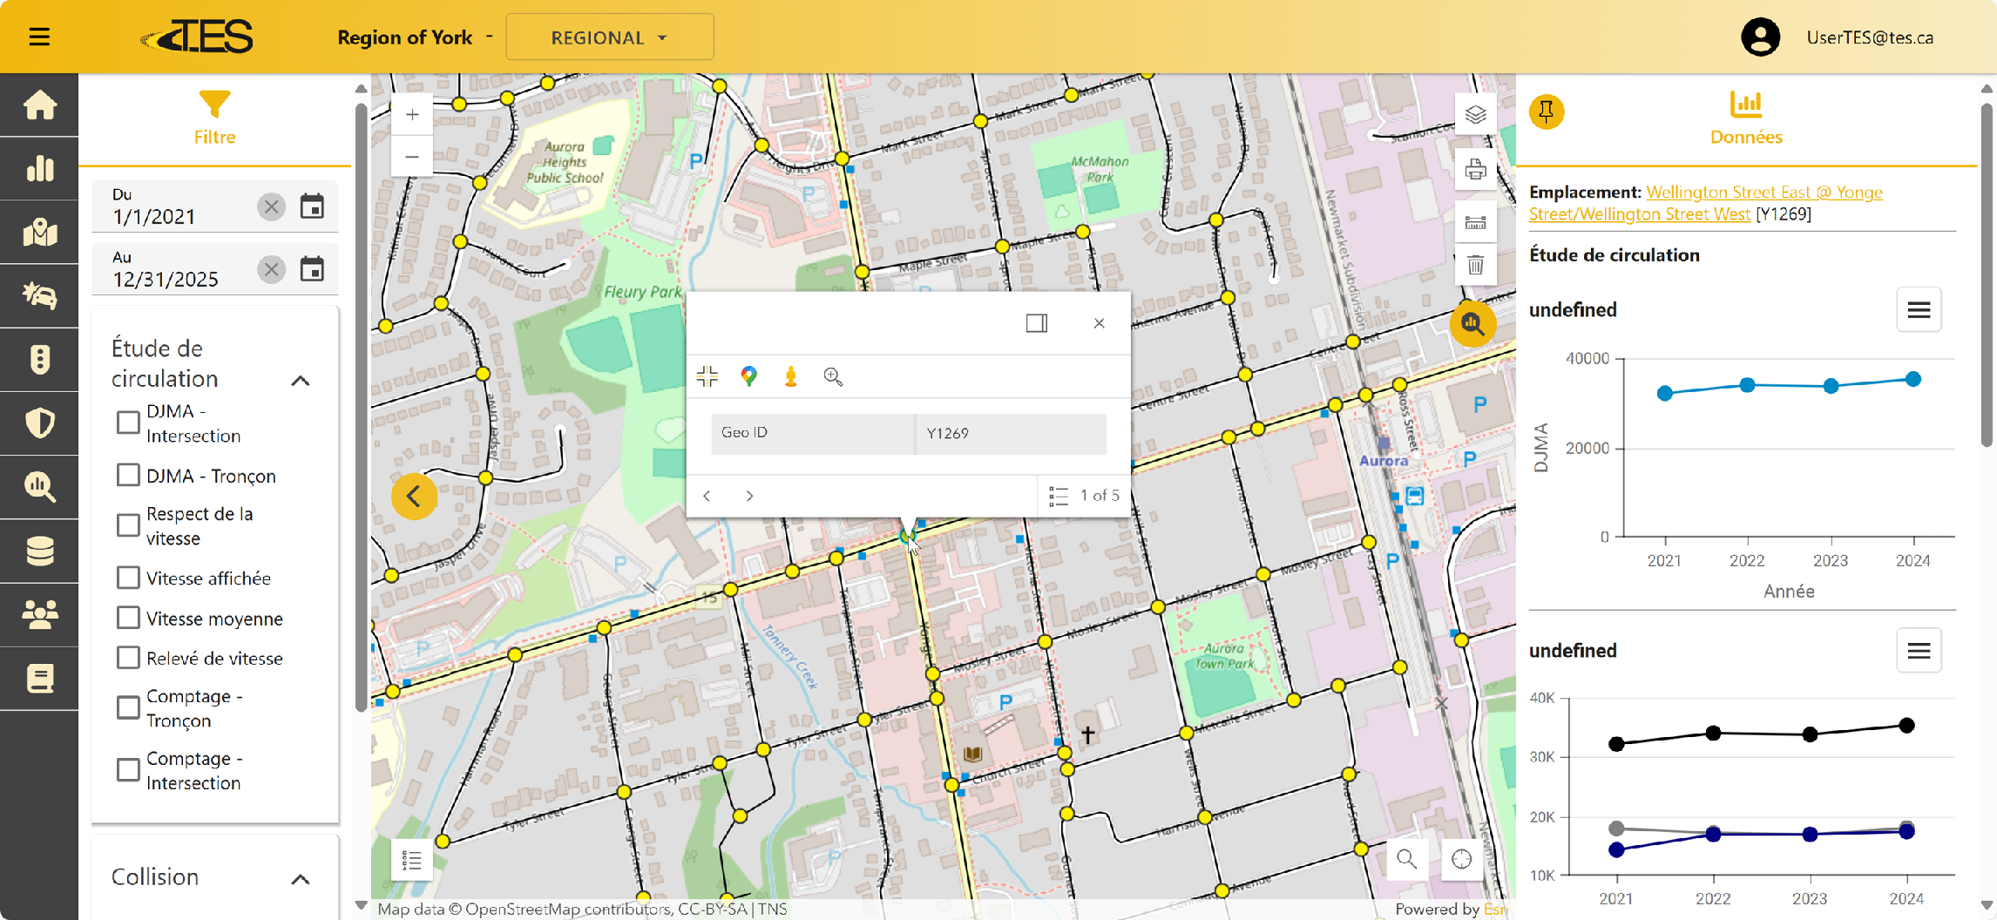Click the filter panel vertical scrollbar
The image size is (1997, 920).
pyautogui.click(x=361, y=409)
